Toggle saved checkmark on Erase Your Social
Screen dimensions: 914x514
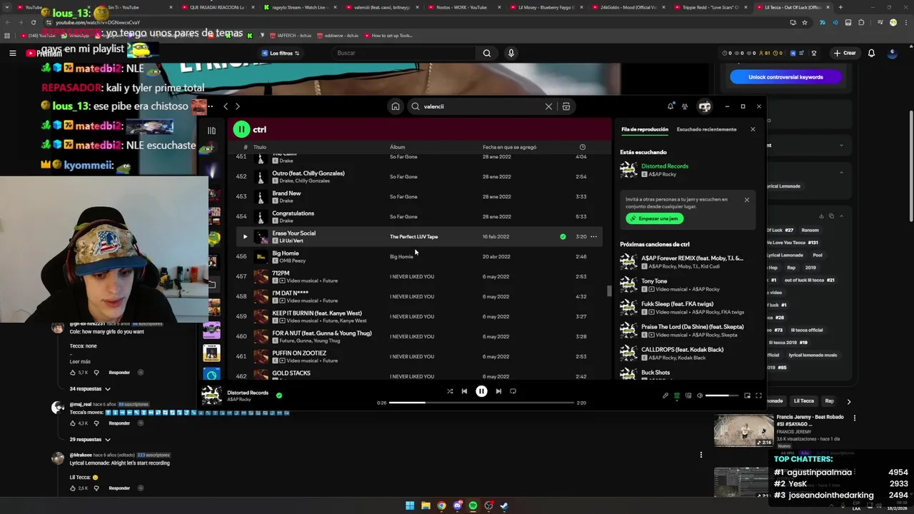click(x=563, y=236)
